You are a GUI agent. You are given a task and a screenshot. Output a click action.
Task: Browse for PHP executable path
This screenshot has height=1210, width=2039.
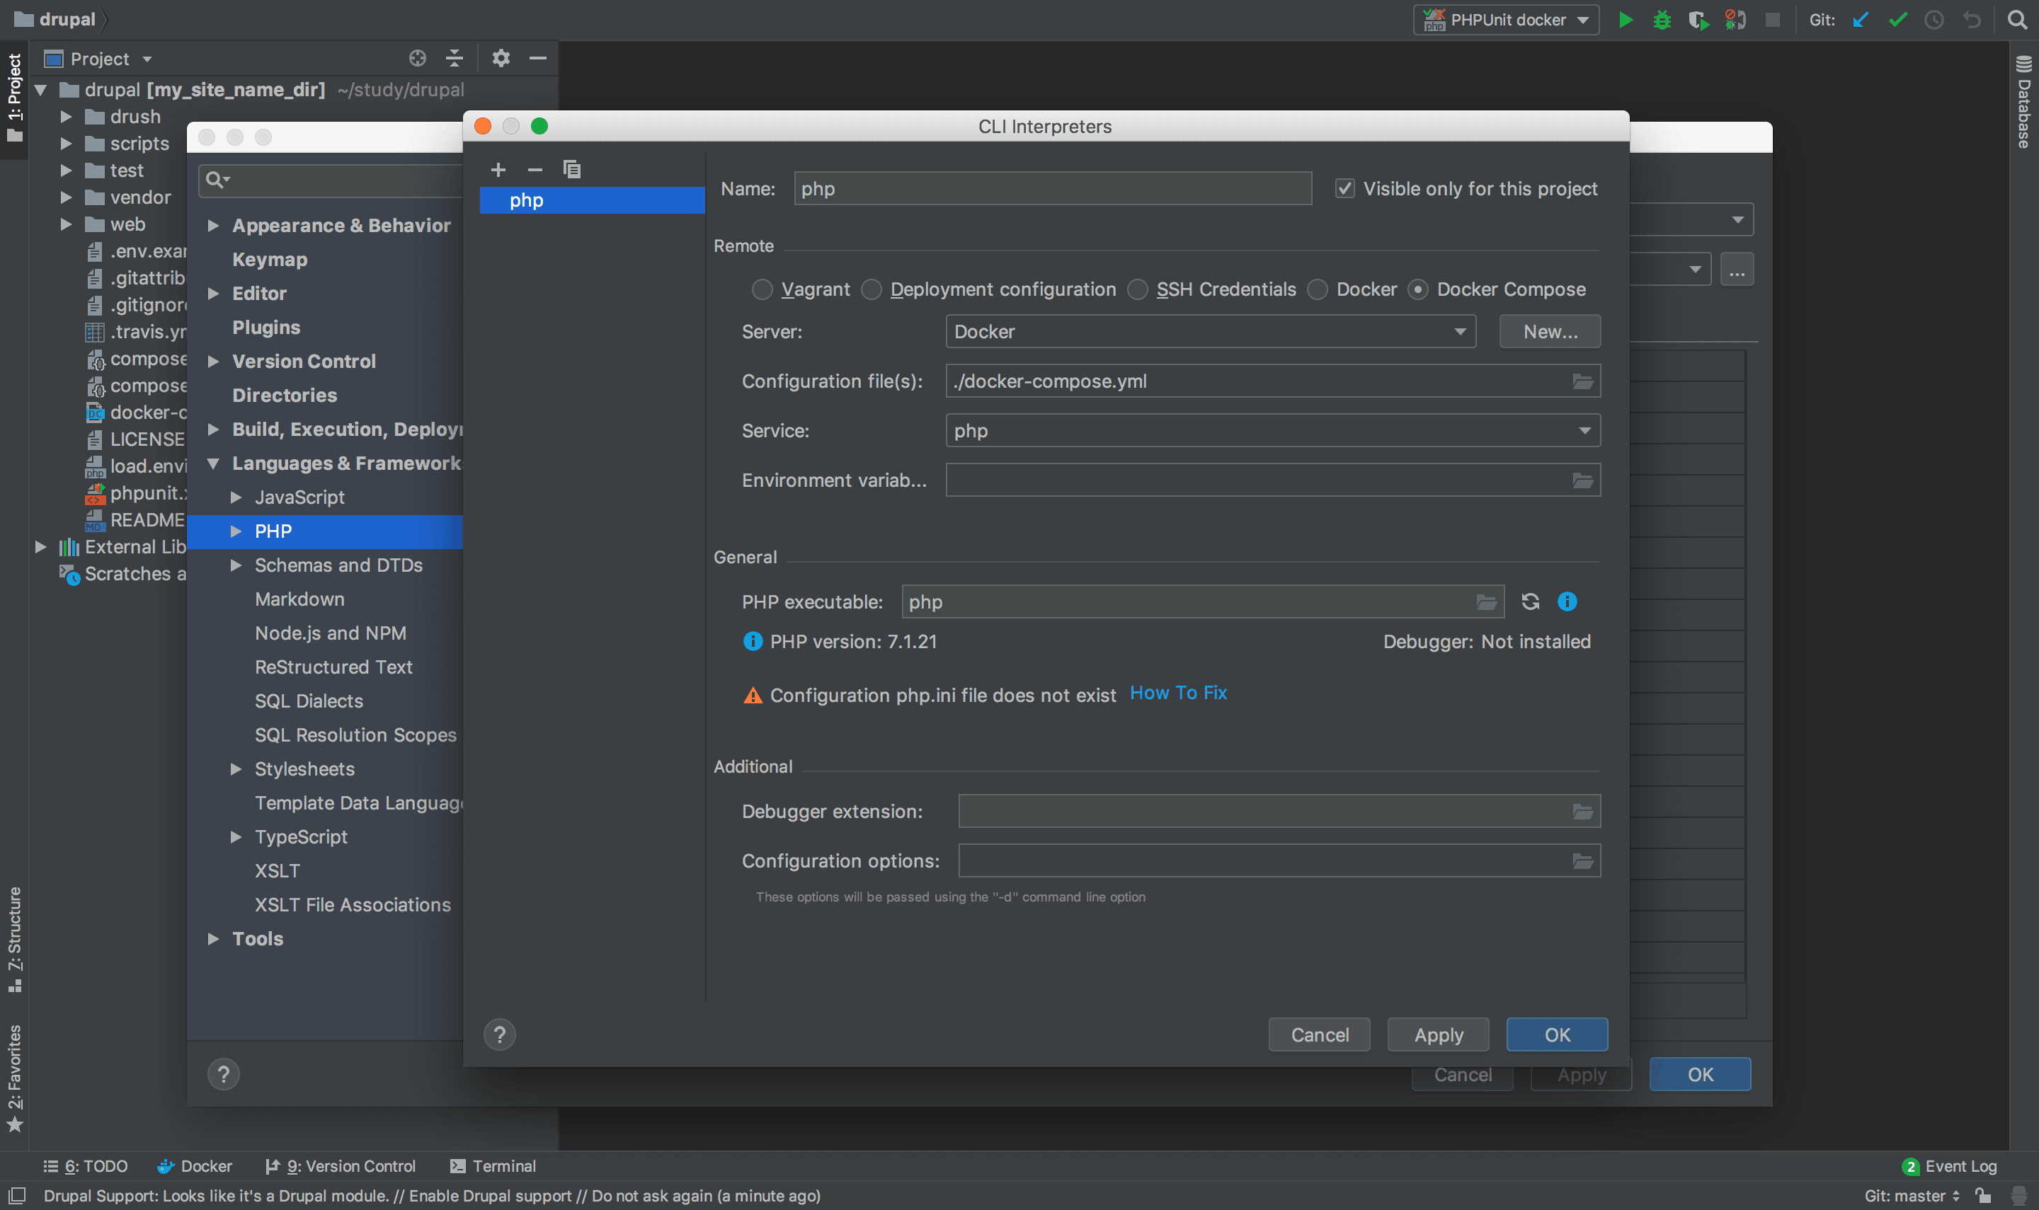pos(1486,601)
